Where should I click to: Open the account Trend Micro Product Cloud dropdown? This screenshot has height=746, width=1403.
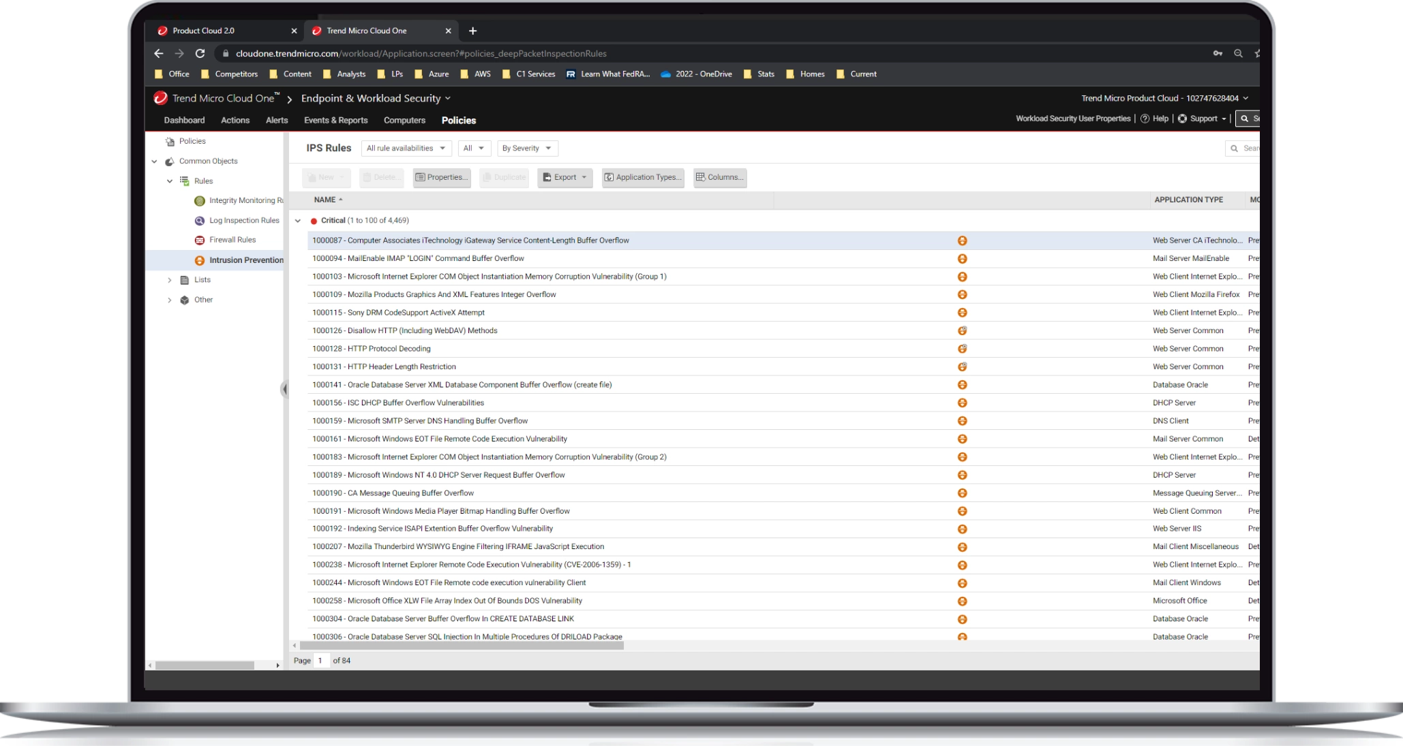[x=1164, y=98]
